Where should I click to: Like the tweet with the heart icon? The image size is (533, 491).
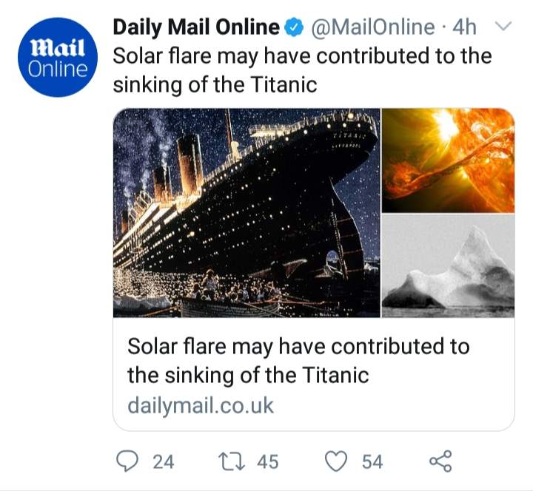[x=337, y=461]
